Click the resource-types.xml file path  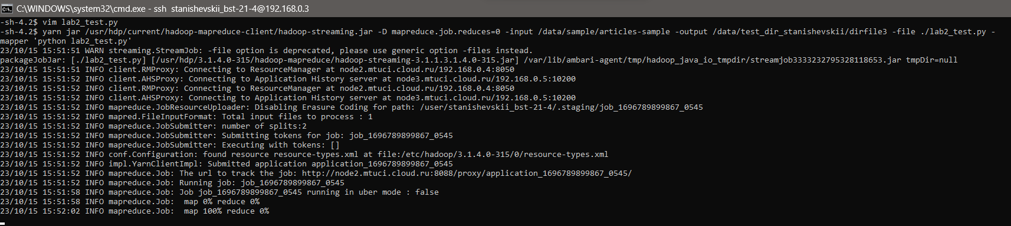(493, 155)
